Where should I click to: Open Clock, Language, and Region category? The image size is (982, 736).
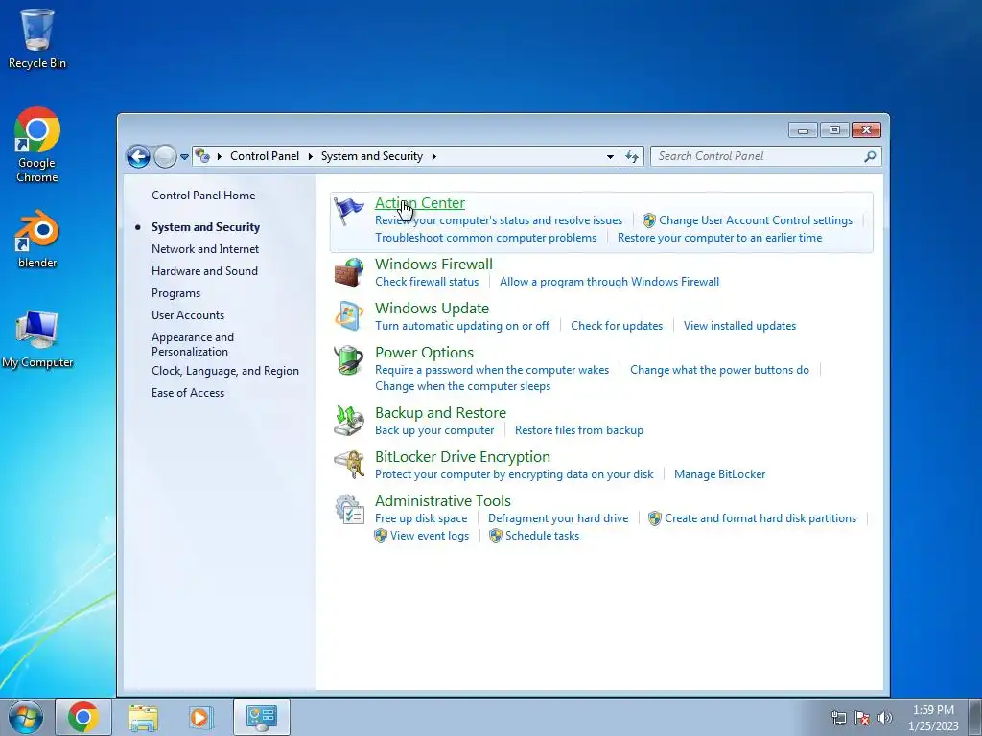pyautogui.click(x=224, y=371)
